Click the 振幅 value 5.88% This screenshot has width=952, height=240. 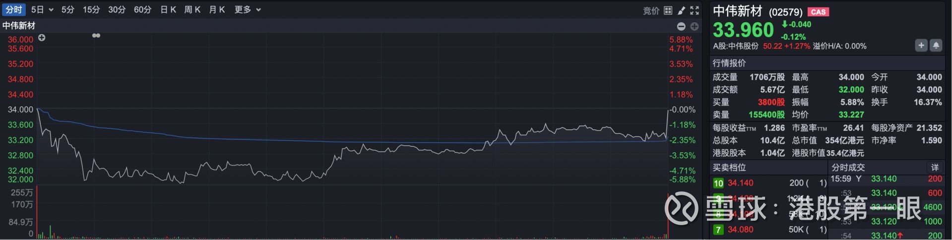852,102
